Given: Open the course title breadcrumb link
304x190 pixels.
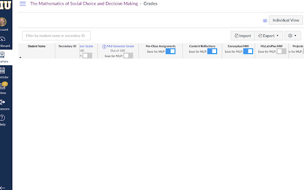Looking at the screenshot, I should coord(84,4).
